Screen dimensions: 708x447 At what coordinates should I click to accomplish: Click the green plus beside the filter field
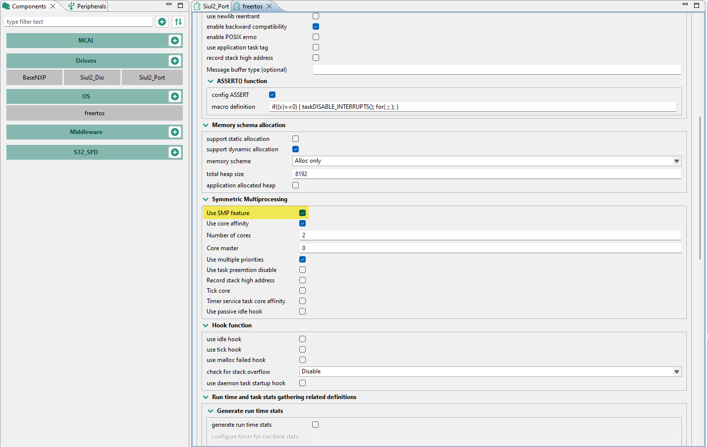[x=162, y=21]
